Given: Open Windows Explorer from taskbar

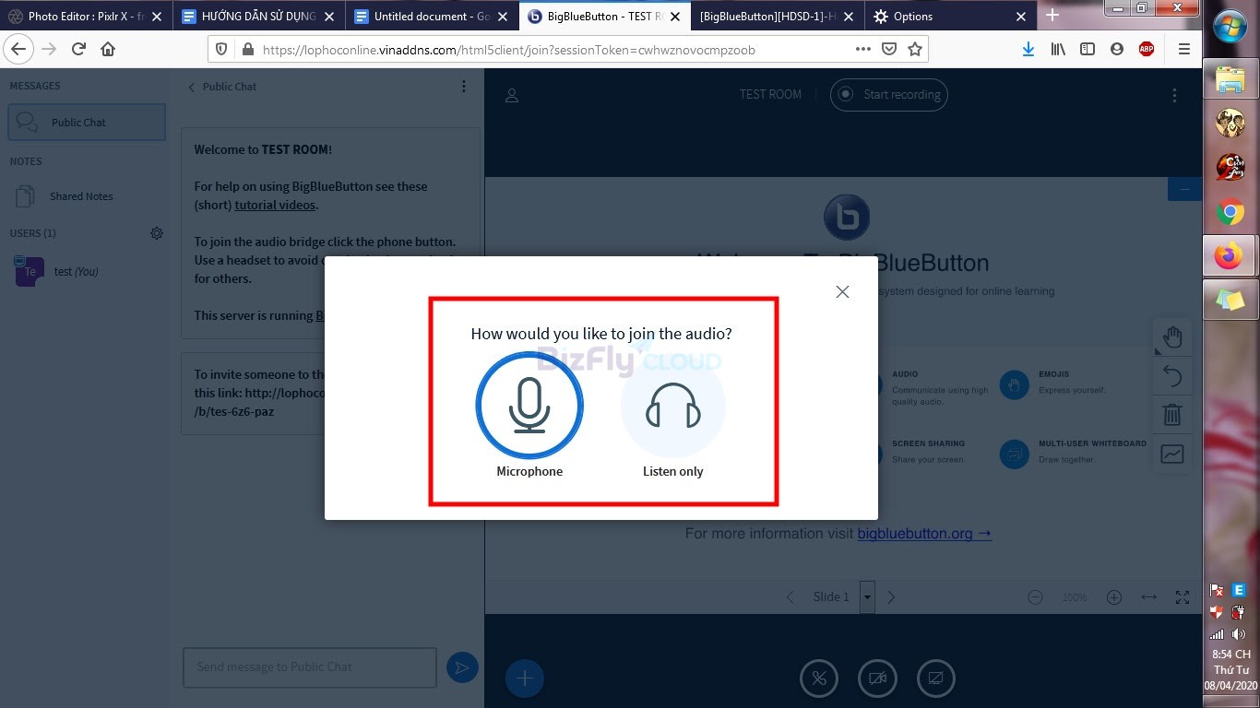Looking at the screenshot, I should pos(1230,80).
